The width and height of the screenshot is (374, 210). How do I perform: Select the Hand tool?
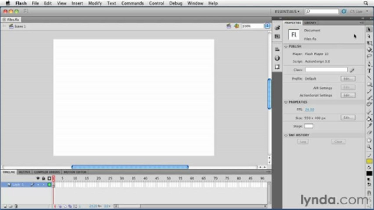pos(369,140)
